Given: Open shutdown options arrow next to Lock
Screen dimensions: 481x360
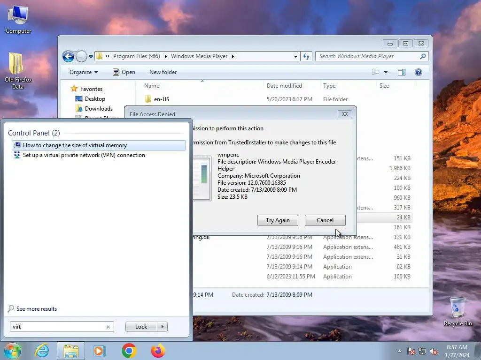Looking at the screenshot, I should (162, 327).
